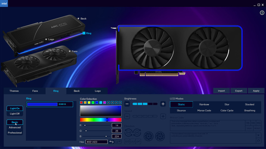
Task: Apply the lighting settings
Action: point(256,91)
